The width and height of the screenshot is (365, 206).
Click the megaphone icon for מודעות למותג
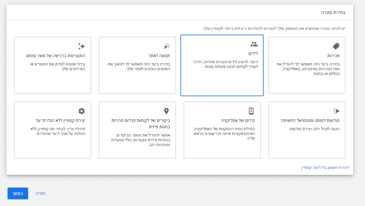336,111
